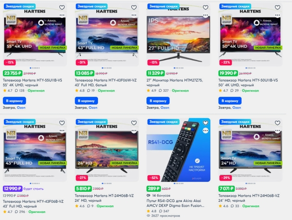This screenshot has width=292, height=220.
Task: Click heart on Hartens HT-24H06B-VZ 24" TV
Action: click(x=134, y=123)
